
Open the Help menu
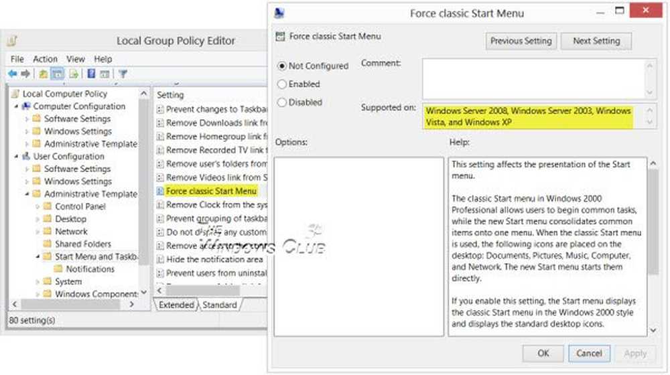point(103,59)
